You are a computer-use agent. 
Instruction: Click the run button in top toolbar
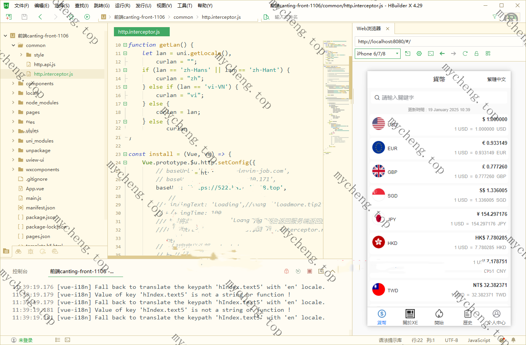87,17
